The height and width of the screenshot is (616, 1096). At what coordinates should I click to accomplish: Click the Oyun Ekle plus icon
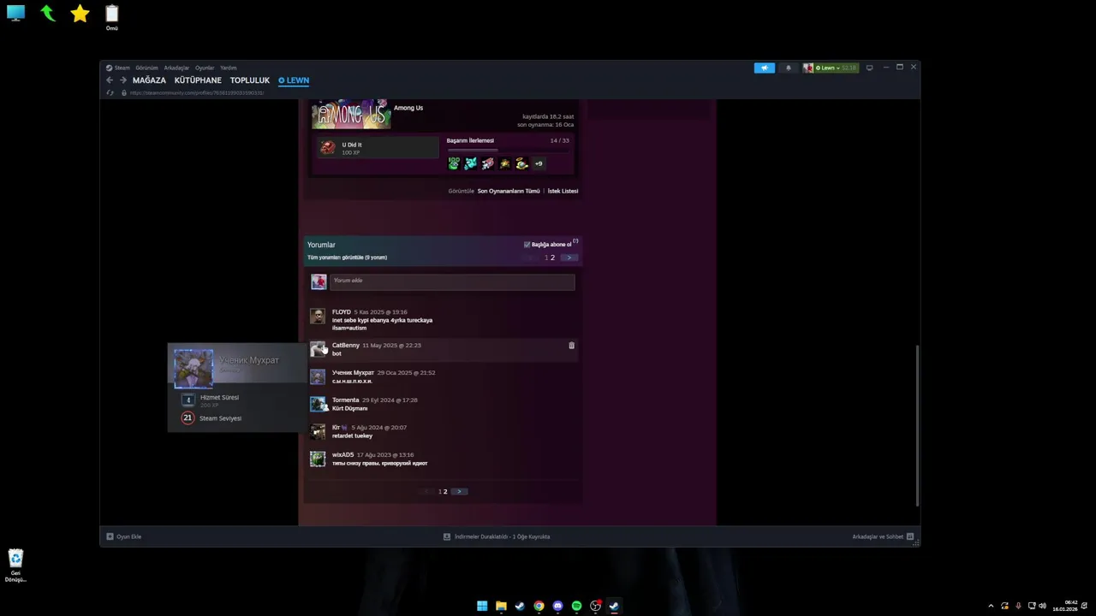click(110, 536)
